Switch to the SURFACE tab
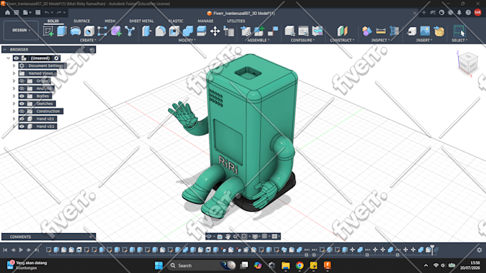486x273 pixels. (x=81, y=21)
